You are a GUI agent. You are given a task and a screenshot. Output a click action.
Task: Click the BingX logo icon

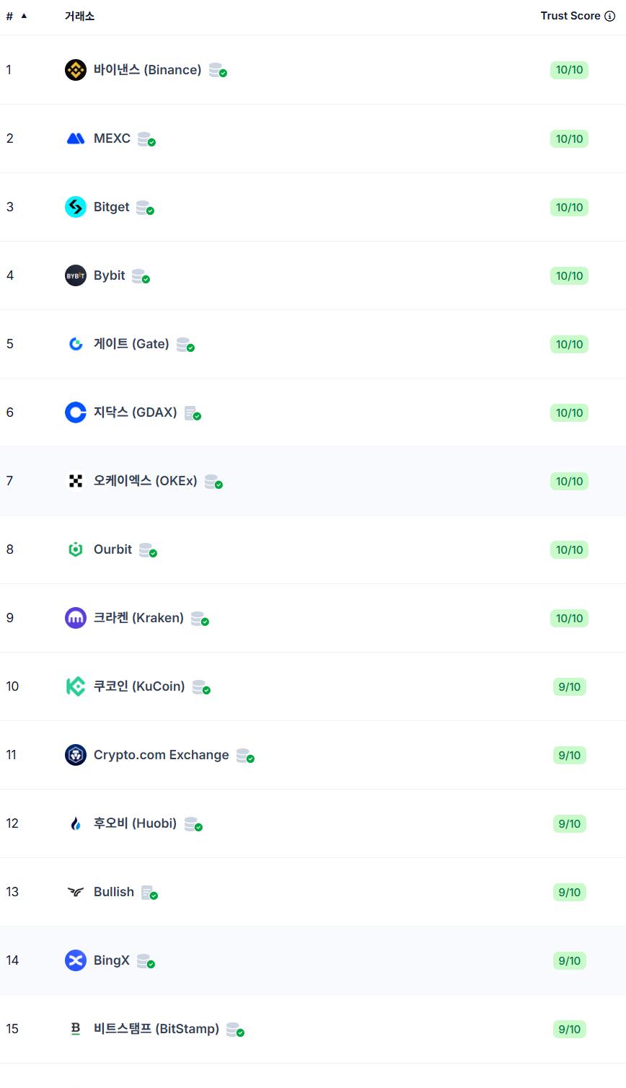[x=76, y=960]
